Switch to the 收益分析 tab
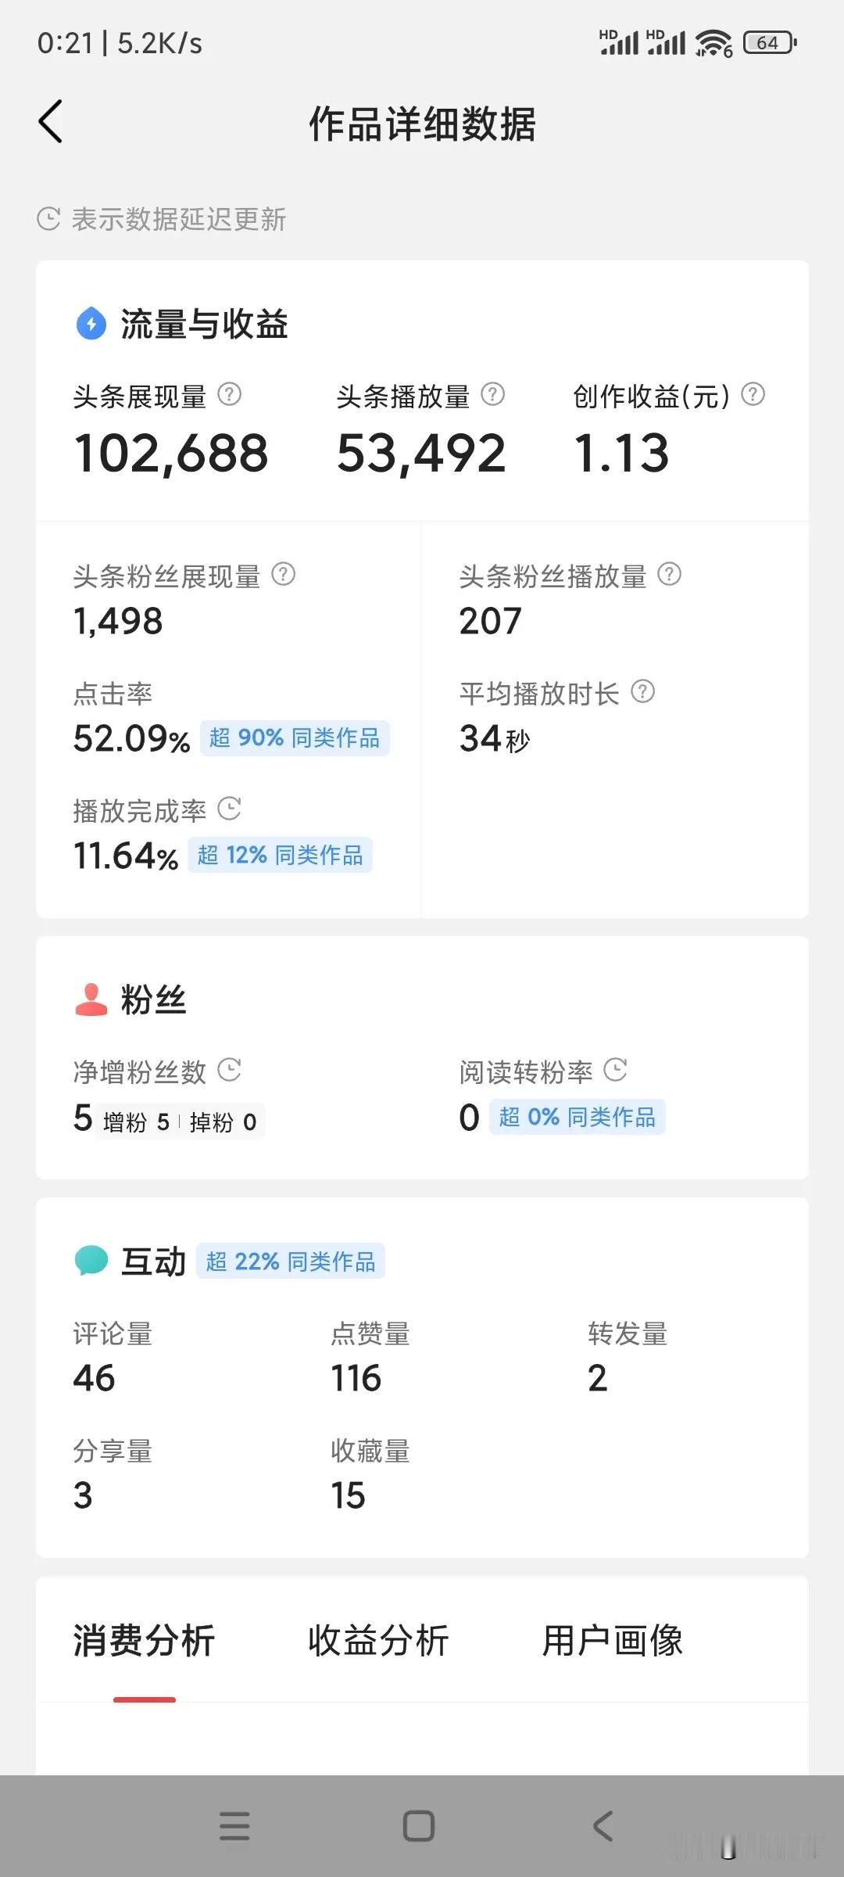 pyautogui.click(x=378, y=1641)
